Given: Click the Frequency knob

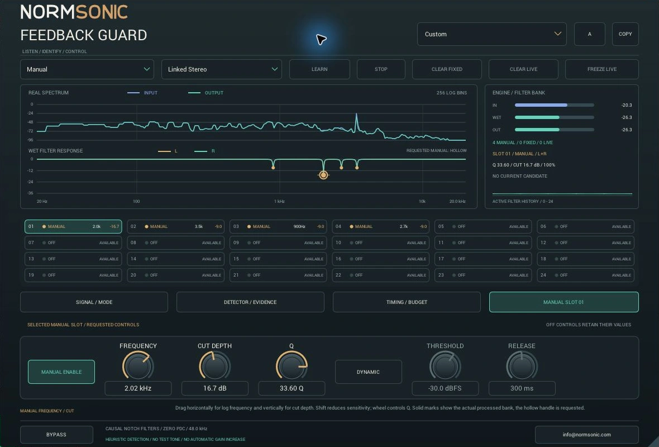Looking at the screenshot, I should pos(138,365).
